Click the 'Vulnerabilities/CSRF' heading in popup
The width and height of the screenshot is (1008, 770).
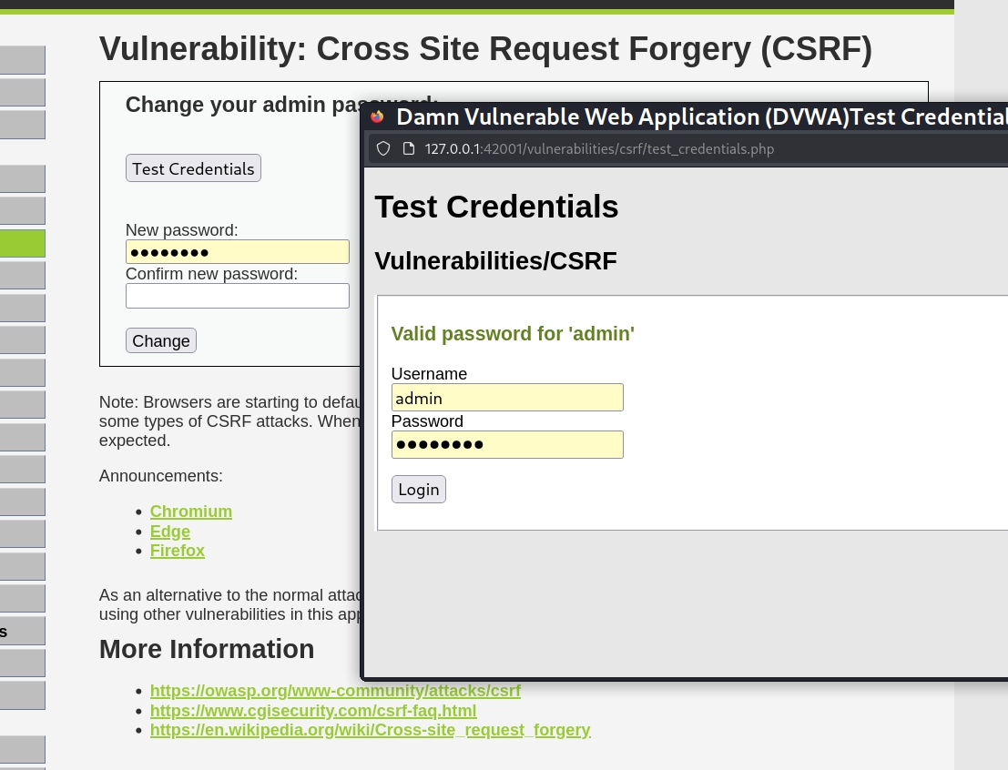[x=495, y=261]
